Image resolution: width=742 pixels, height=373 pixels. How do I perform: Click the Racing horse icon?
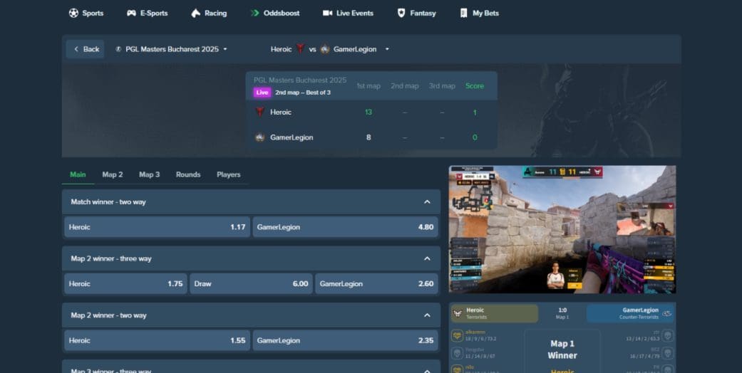[x=196, y=13]
